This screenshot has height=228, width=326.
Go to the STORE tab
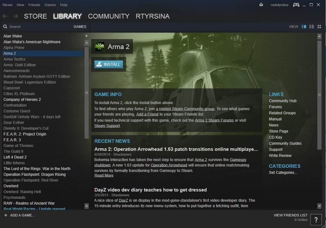tap(35, 16)
